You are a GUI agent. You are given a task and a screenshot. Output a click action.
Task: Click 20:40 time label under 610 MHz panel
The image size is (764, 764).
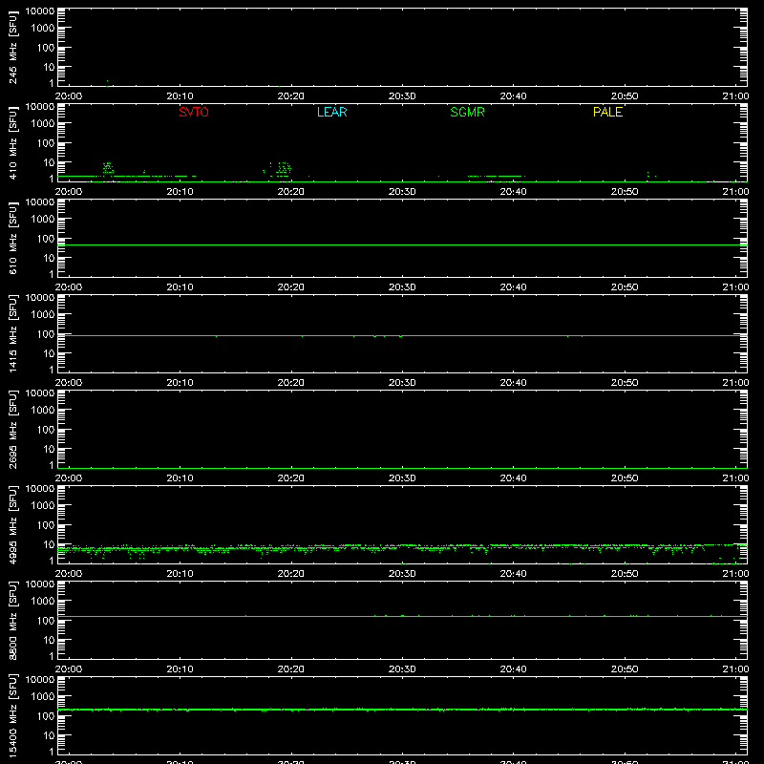click(513, 287)
